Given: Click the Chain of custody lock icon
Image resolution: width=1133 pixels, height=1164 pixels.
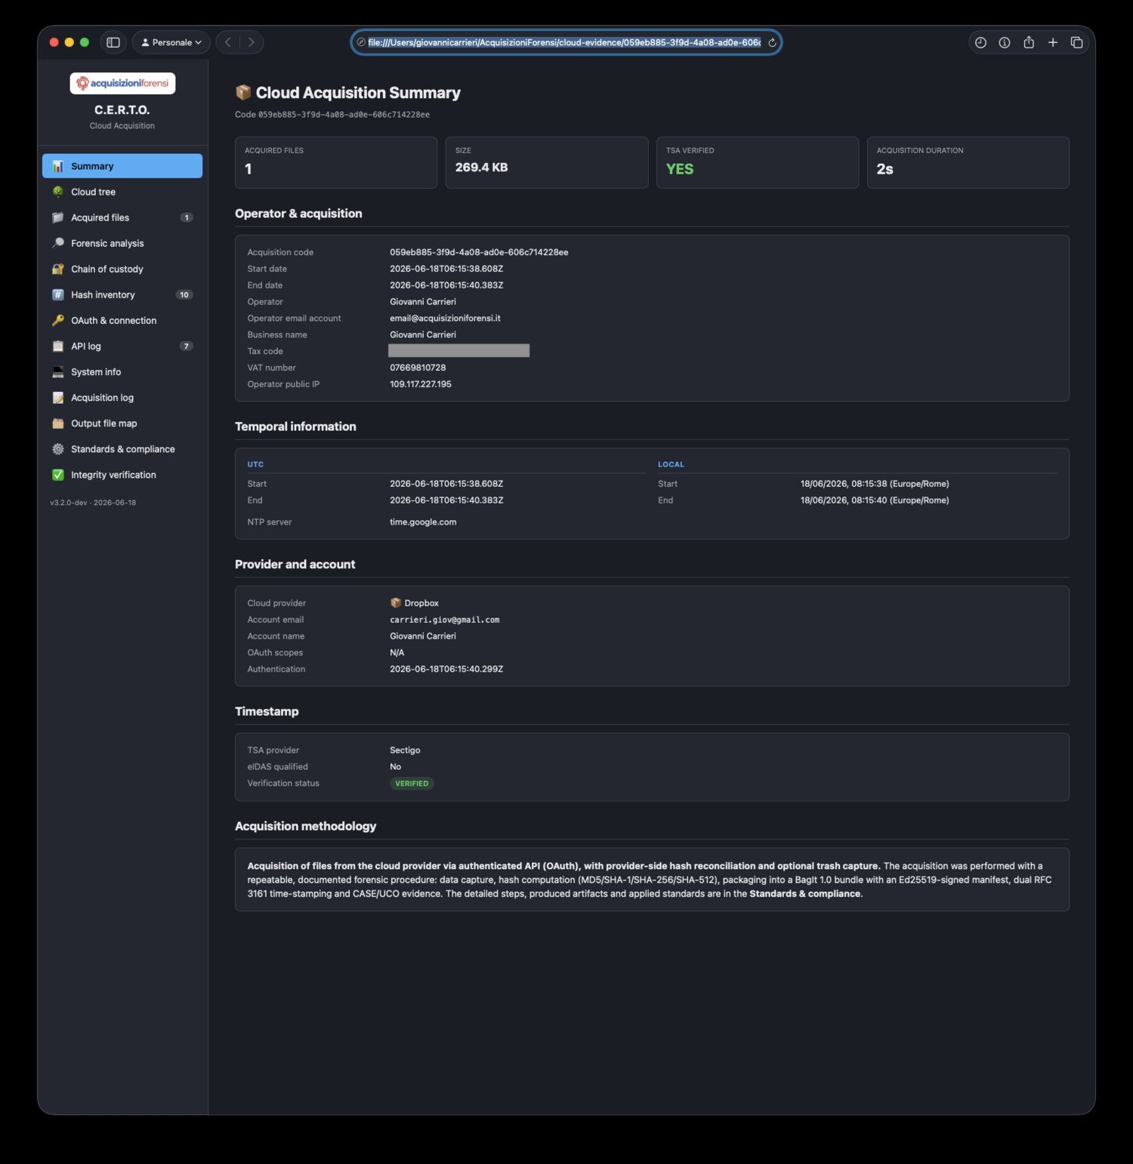Looking at the screenshot, I should click(57, 269).
